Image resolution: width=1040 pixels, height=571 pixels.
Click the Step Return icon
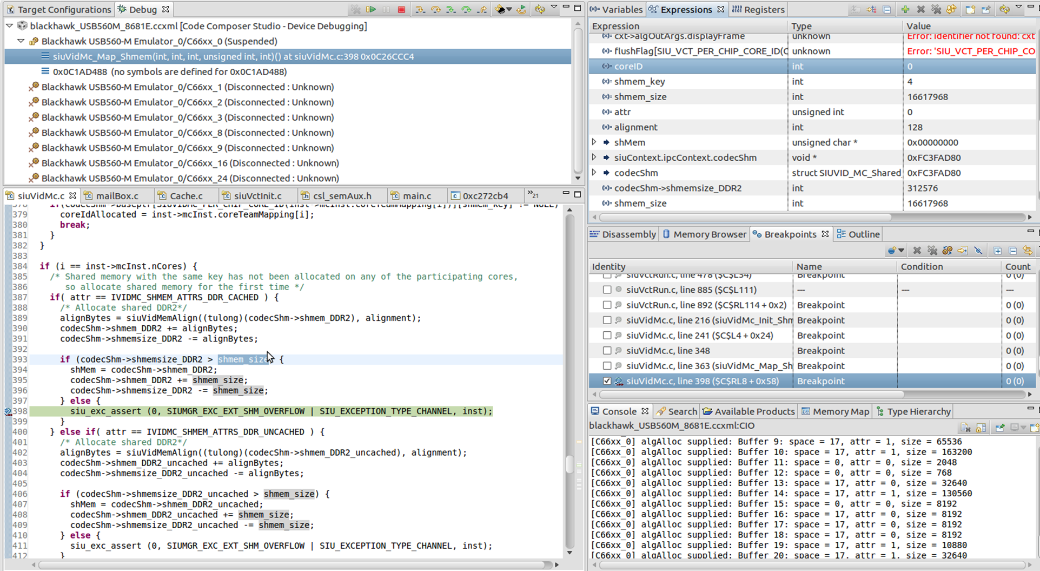click(482, 9)
